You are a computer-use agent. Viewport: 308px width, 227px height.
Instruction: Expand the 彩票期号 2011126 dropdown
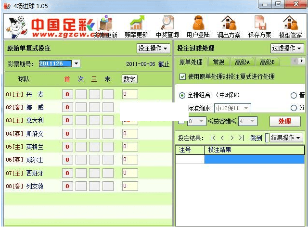coord(77,63)
